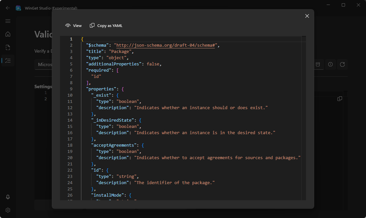
Task: Click the resource search input field behind dialog
Action: [43, 64]
